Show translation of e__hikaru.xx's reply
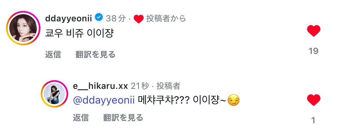Screen dimensions: 338x135 pyautogui.click(x=123, y=118)
